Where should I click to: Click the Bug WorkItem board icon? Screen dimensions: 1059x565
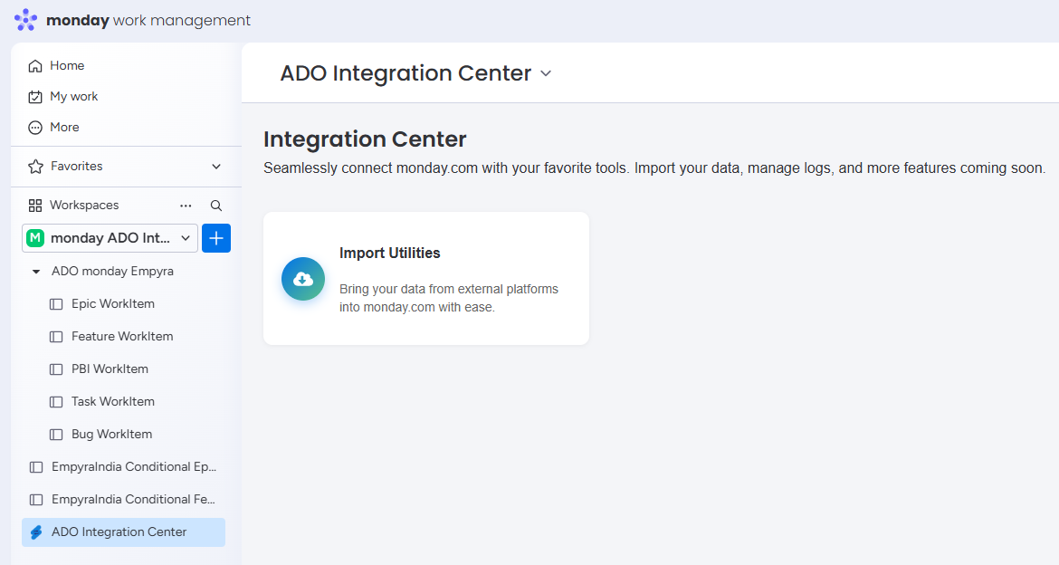click(56, 435)
